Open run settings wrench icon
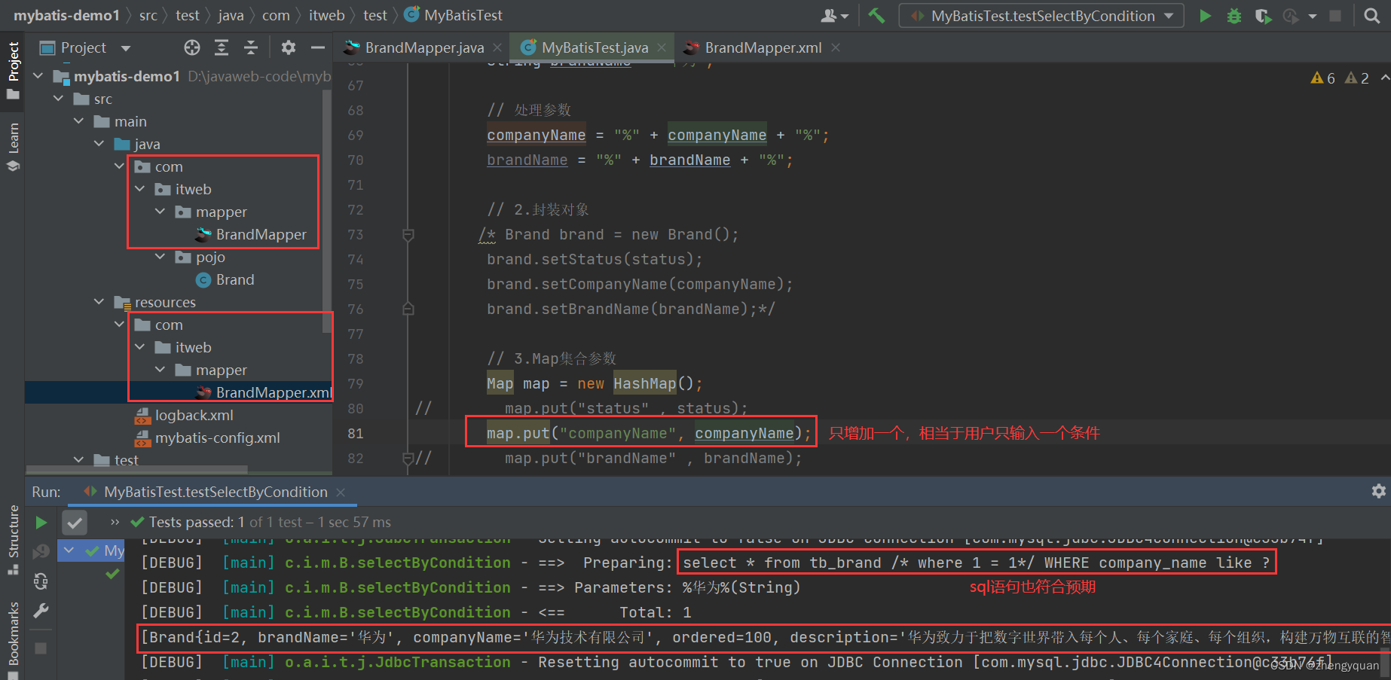1391x680 pixels. point(41,610)
